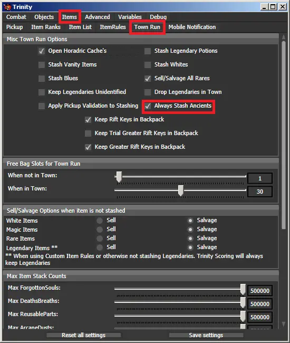Image resolution: width=290 pixels, height=343 pixels.
Task: Check Drop Legendaries in Town
Action: [148, 92]
